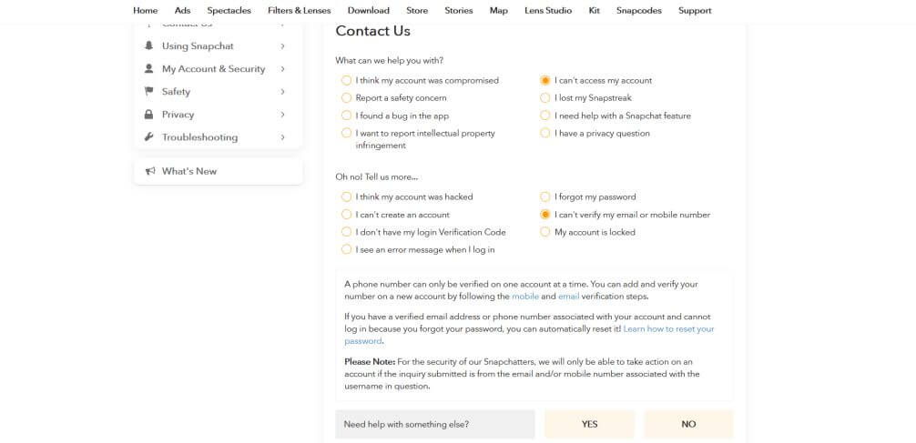Select "I think my account was compromised" option
The image size is (916, 443).
click(x=346, y=80)
